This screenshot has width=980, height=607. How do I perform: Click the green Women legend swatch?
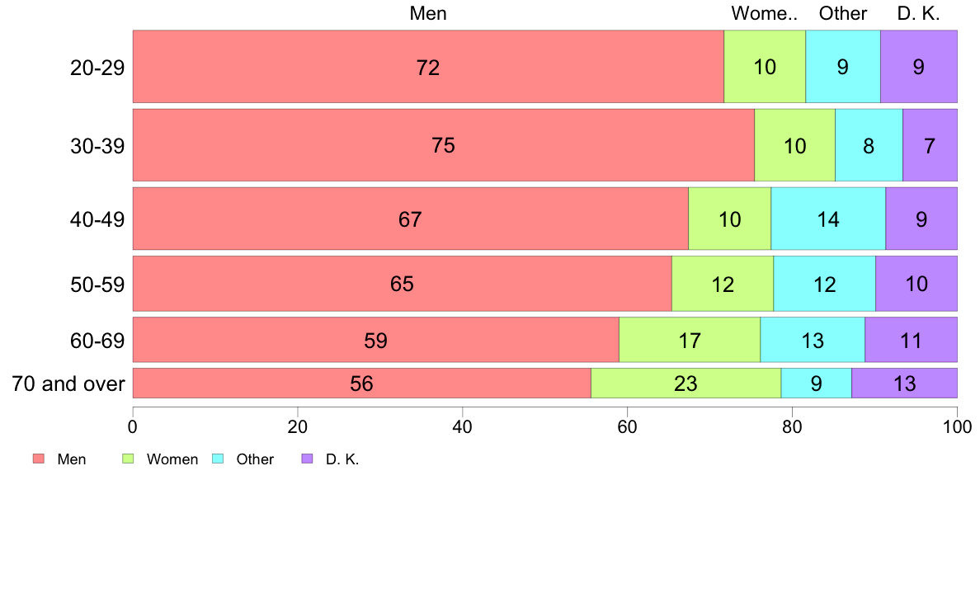click(128, 459)
